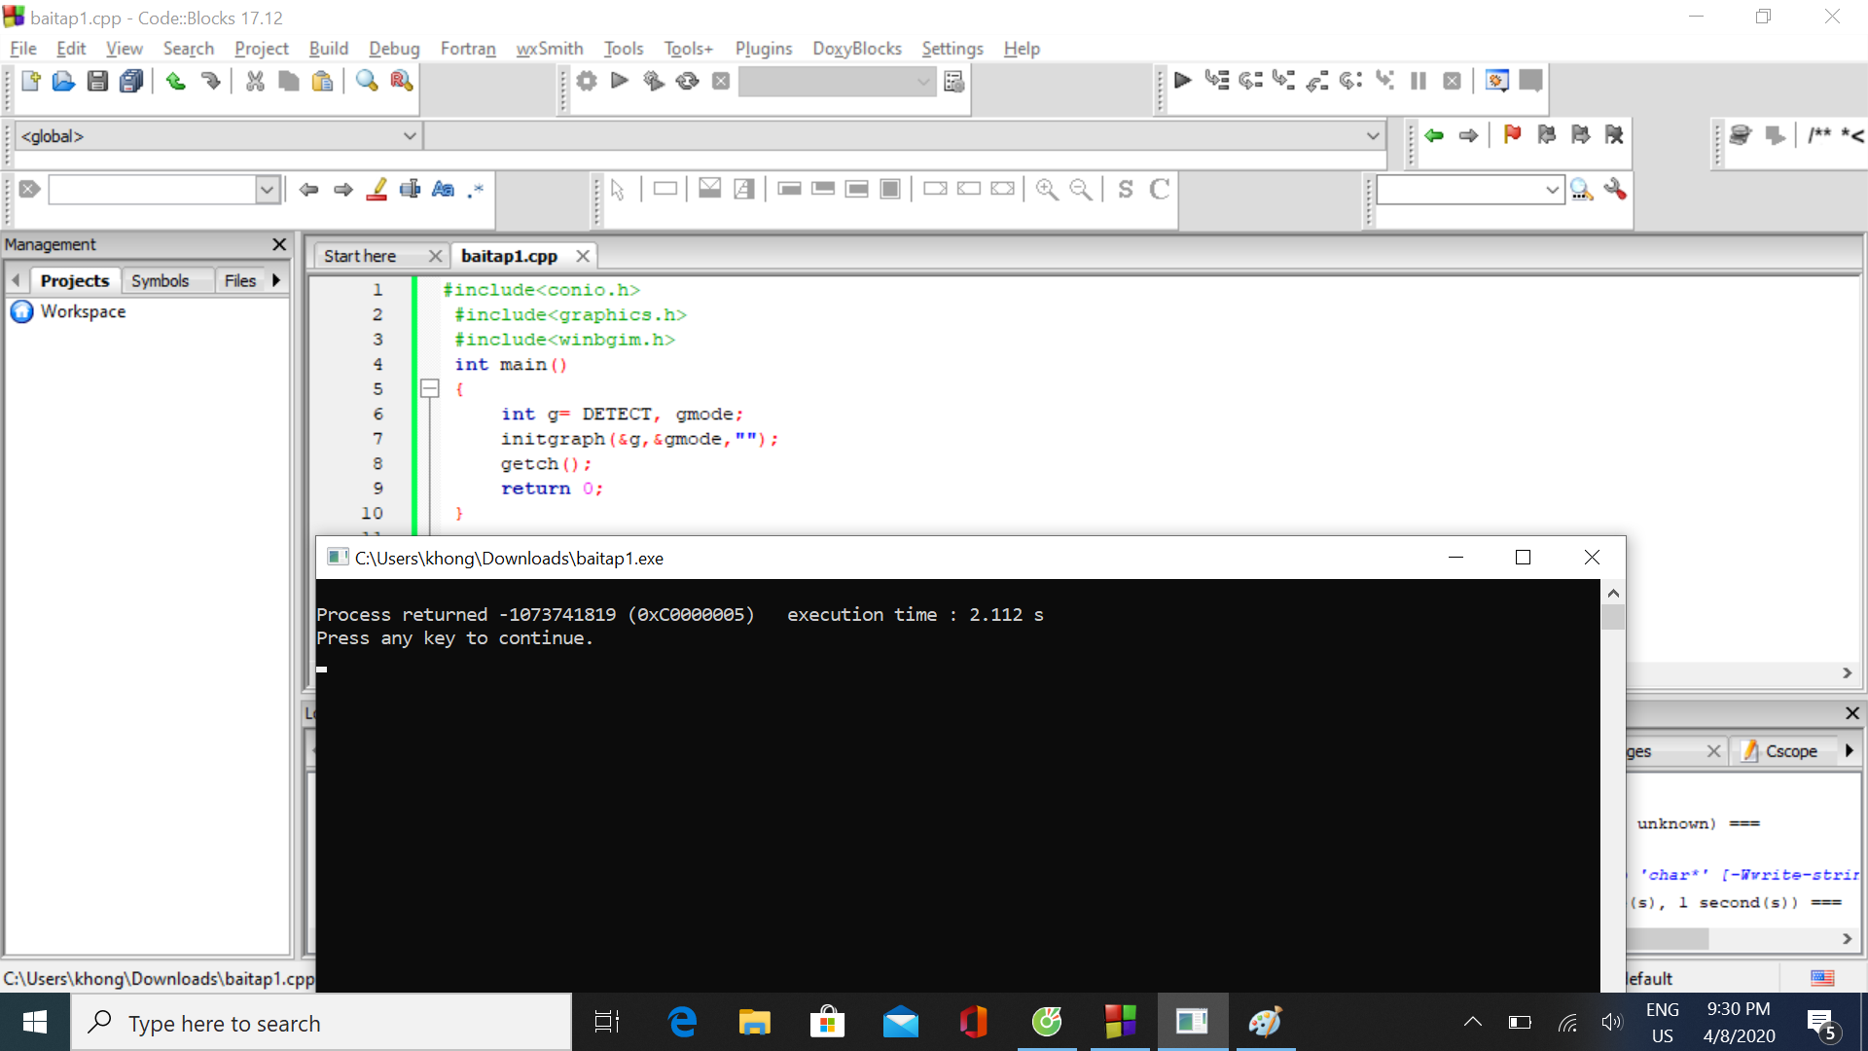Click the Save all files icon

point(131,82)
